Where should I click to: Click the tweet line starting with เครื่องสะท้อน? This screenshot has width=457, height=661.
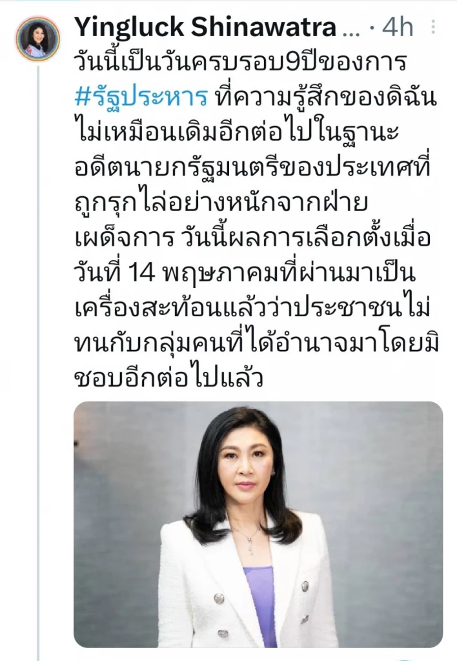click(x=252, y=308)
